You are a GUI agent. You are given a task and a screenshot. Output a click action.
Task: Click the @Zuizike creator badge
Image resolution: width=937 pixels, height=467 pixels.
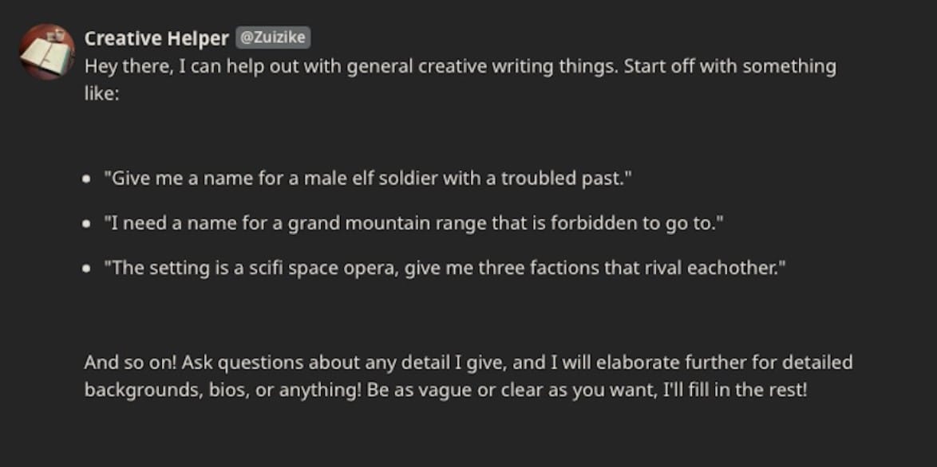273,37
